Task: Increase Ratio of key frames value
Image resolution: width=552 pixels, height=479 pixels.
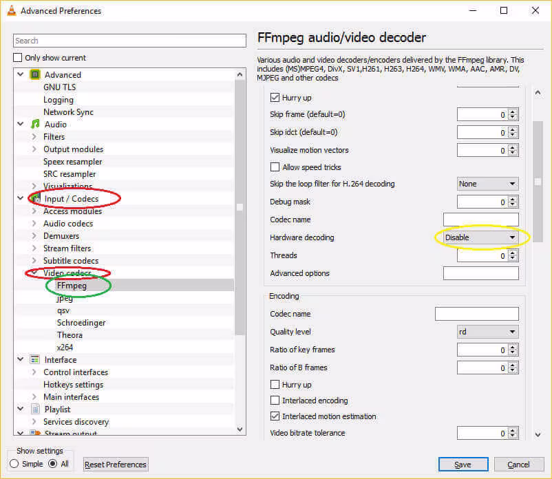Action: (513, 347)
